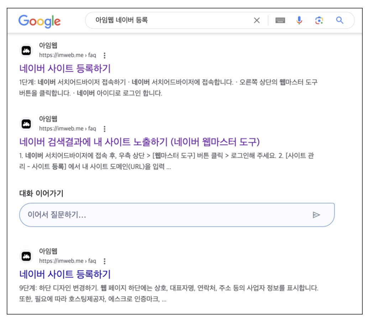Click the 대화 이어가기 heading text
The height and width of the screenshot is (322, 368).
[41, 193]
